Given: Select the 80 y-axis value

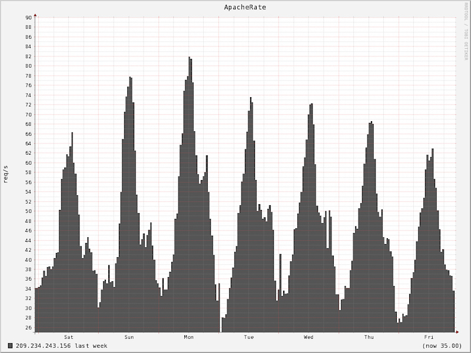Looking at the screenshot, I should coord(28,66).
